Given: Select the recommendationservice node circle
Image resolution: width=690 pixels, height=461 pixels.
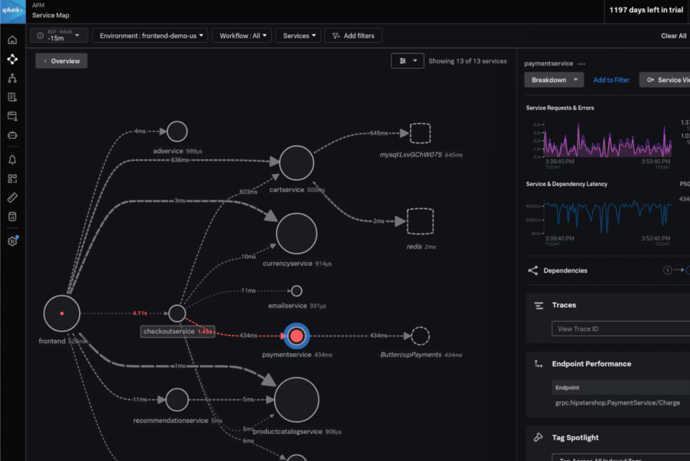Looking at the screenshot, I should tap(177, 400).
